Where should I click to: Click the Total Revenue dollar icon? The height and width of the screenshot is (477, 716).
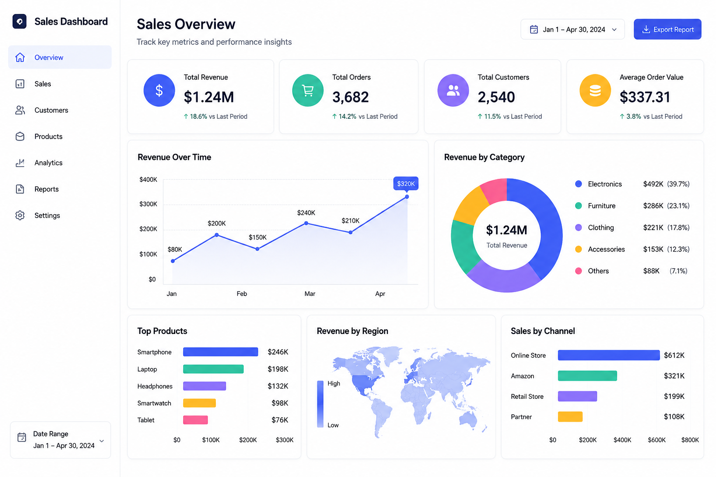coord(159,90)
